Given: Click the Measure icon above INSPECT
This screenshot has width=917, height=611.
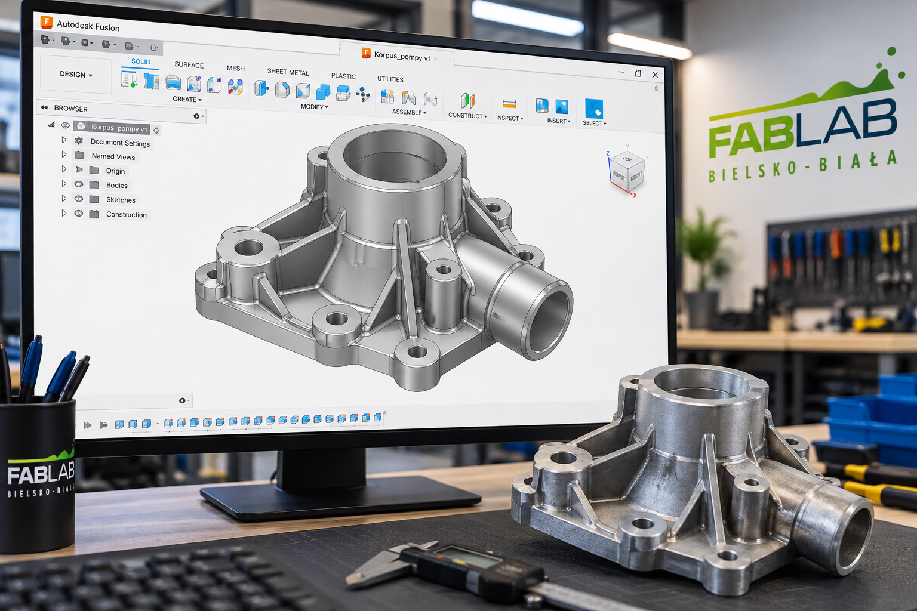Looking at the screenshot, I should 509,104.
